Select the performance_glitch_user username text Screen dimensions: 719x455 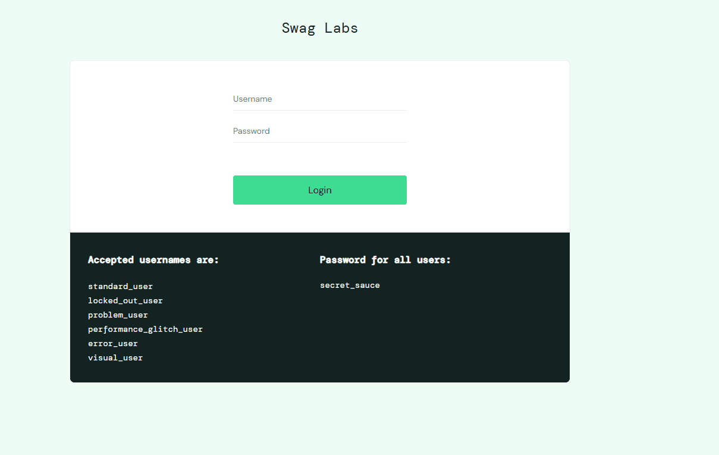tap(145, 329)
